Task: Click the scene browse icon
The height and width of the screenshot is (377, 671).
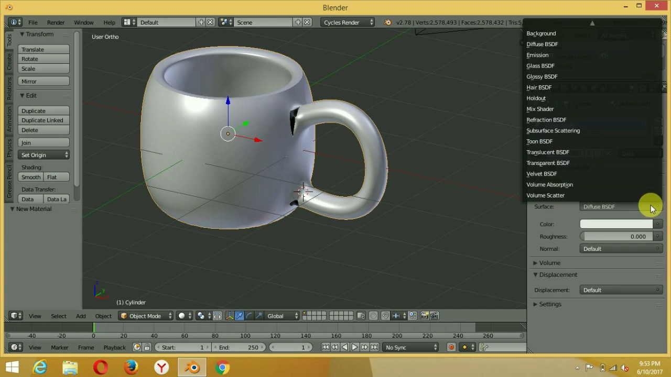Action: pos(226,23)
